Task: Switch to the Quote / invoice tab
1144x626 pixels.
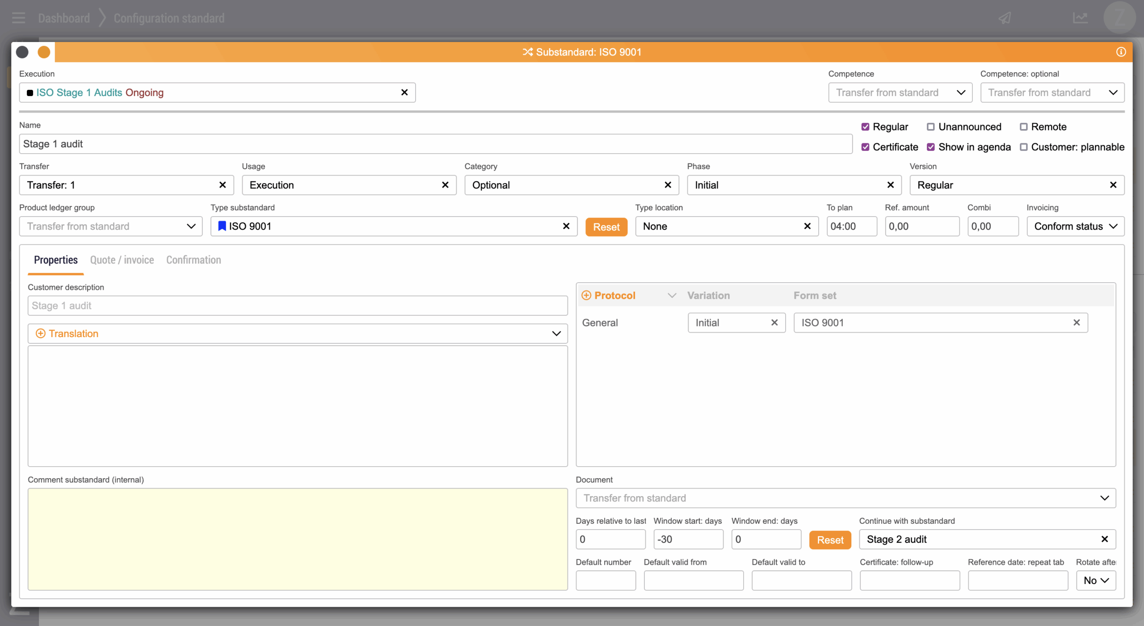Action: [x=122, y=260]
